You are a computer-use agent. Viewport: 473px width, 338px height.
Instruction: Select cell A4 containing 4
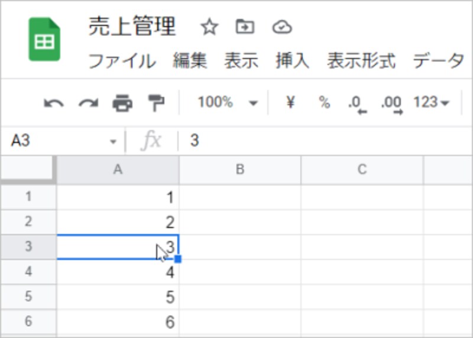pos(118,272)
